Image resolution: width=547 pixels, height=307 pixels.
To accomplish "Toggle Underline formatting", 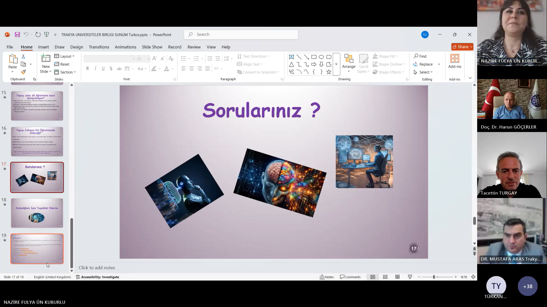I will (x=103, y=68).
